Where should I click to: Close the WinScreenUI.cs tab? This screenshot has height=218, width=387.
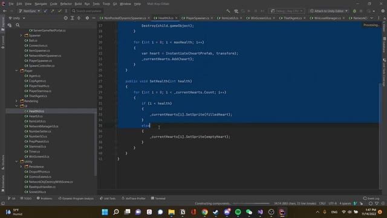pyautogui.click(x=274, y=18)
